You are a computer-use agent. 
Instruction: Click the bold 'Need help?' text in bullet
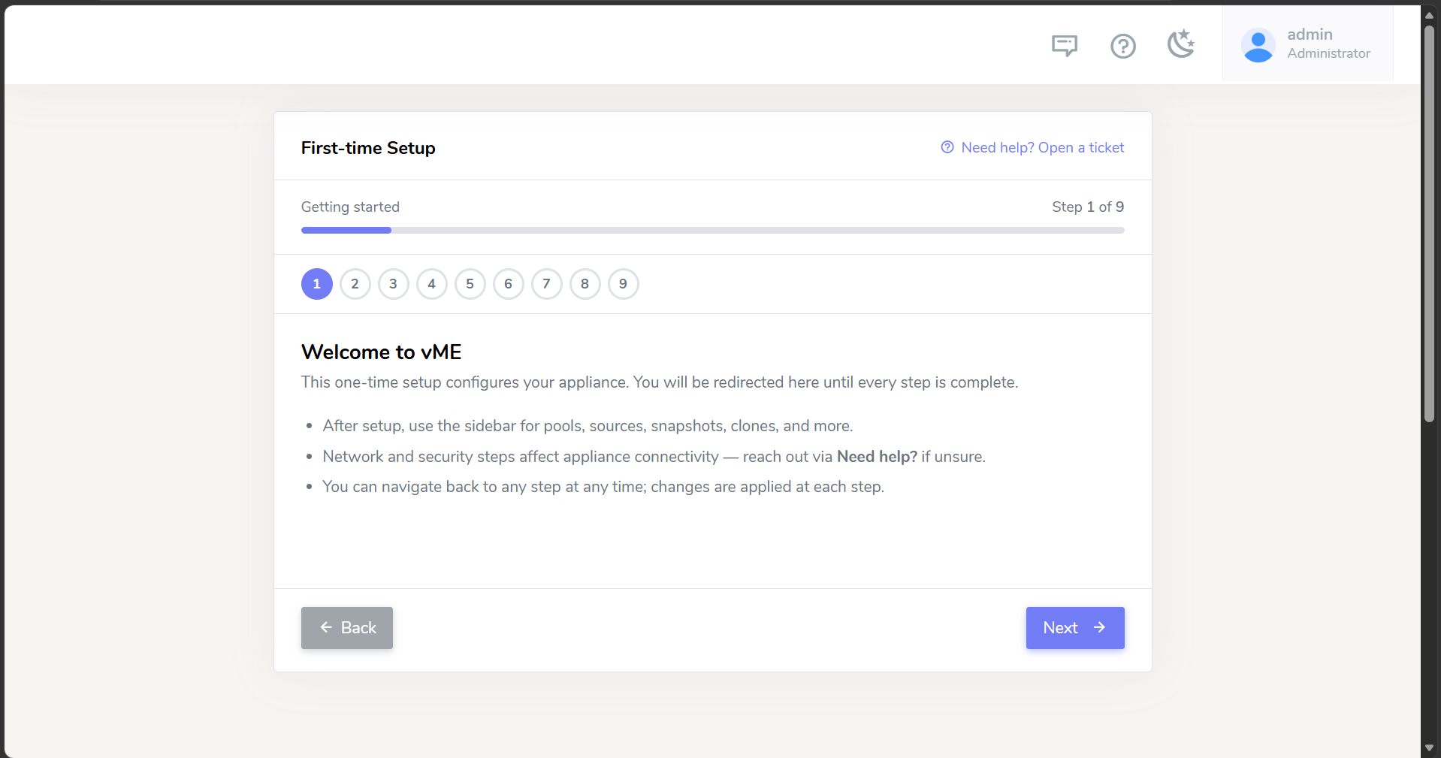coord(877,457)
